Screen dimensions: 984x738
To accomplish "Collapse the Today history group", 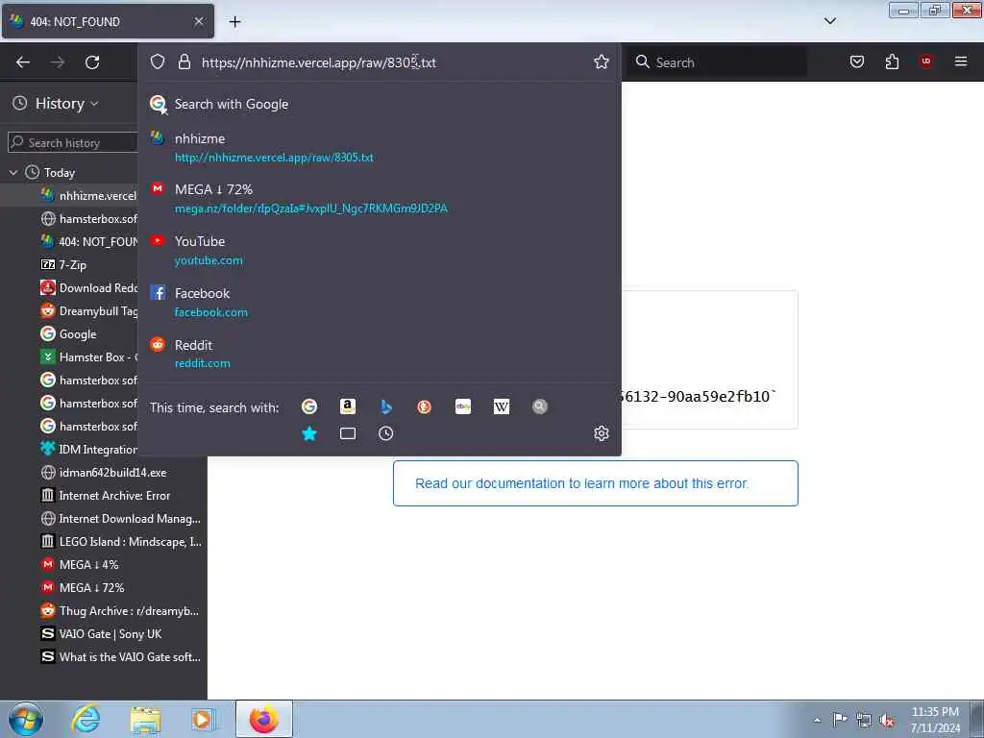I will [x=13, y=172].
